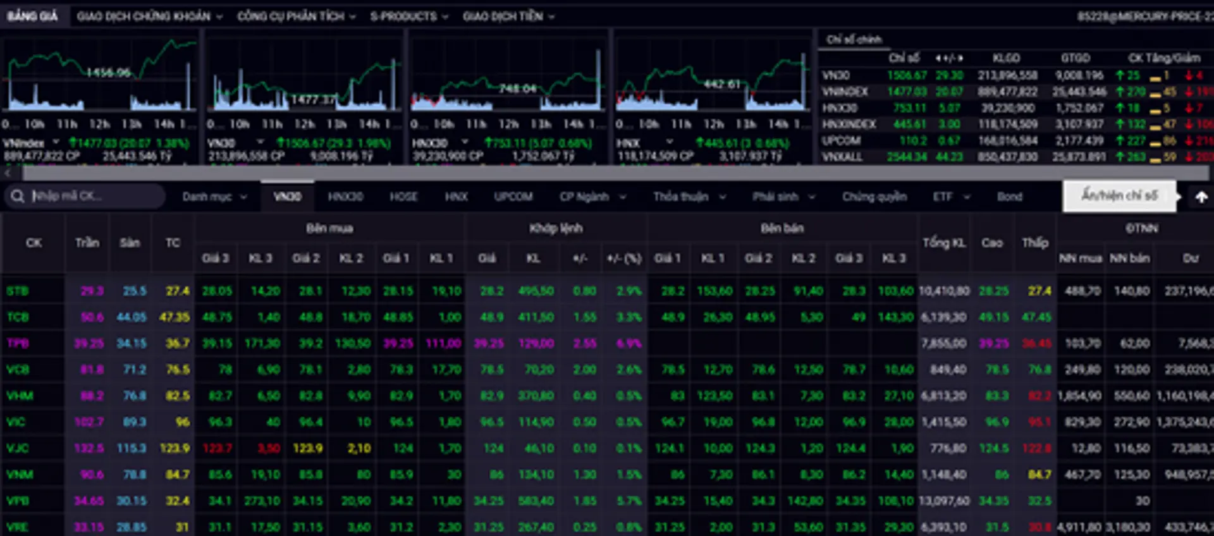Click the 'Tổng KL' column header
The image size is (1214, 536).
pyautogui.click(x=944, y=243)
